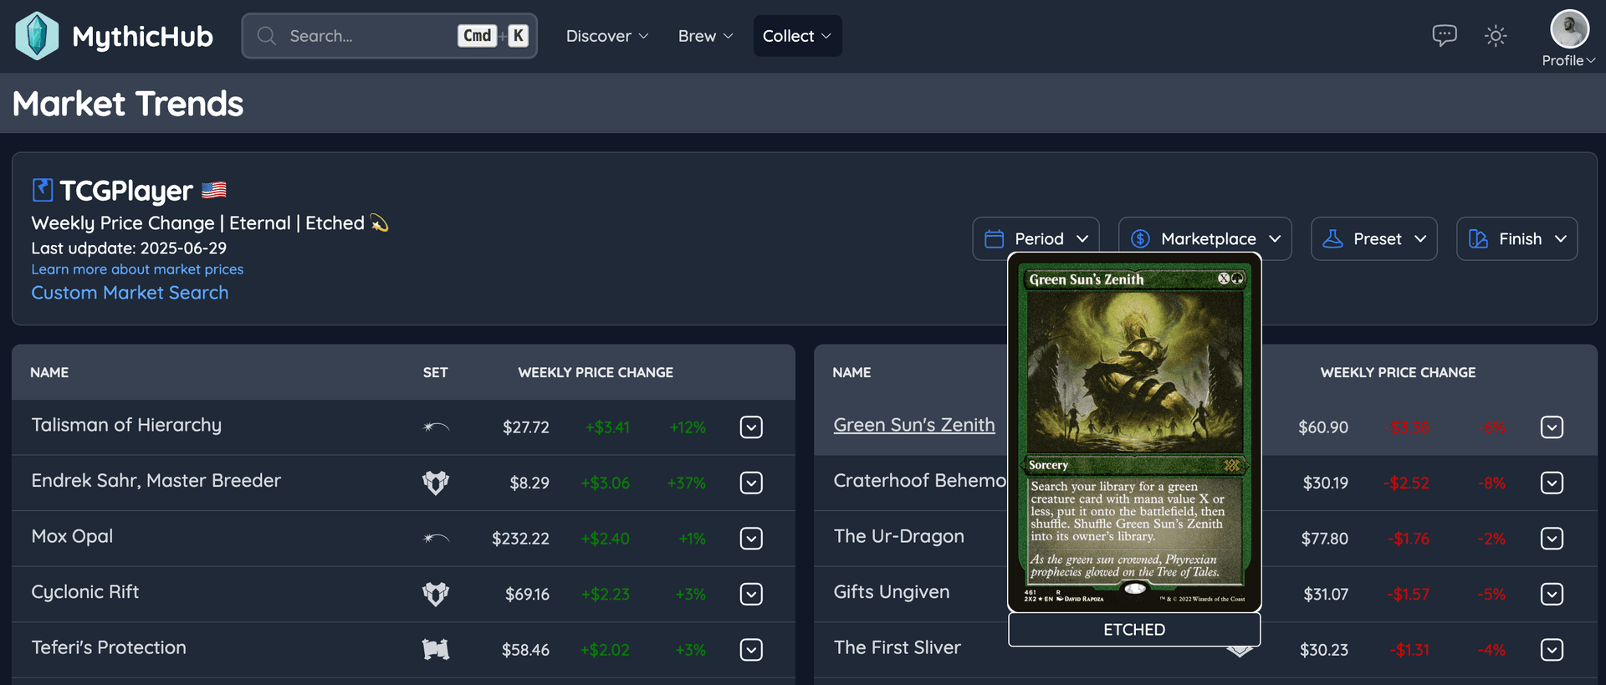The image size is (1606, 685).
Task: Expand the Teferi's Protection row
Action: 751,650
